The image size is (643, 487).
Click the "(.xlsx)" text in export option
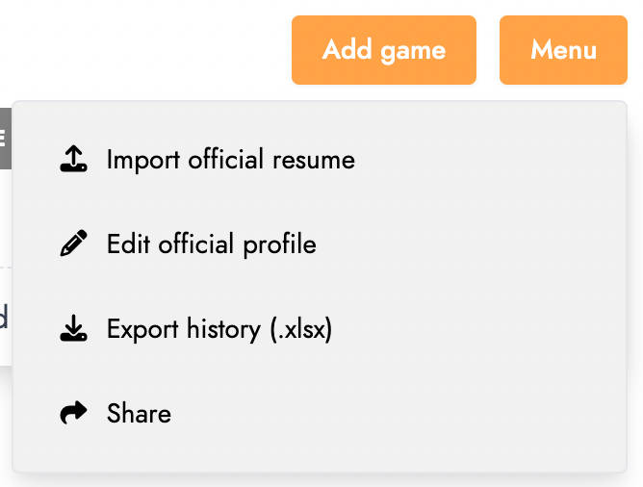tap(301, 329)
